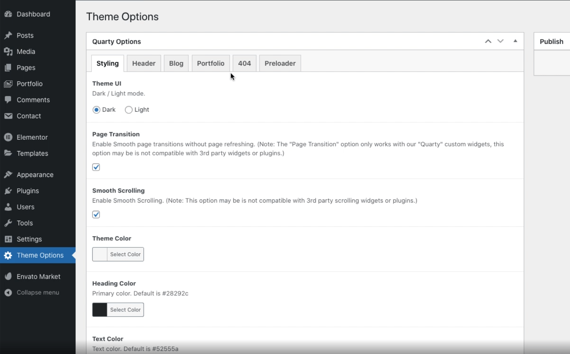Collapse the Quarty Options panel
The image size is (570, 354).
pyautogui.click(x=515, y=41)
